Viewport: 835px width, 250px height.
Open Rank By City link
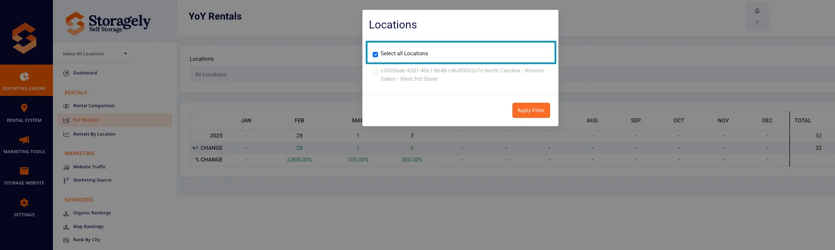86,240
